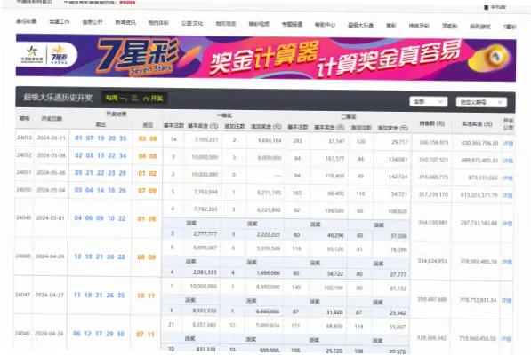
Task: Click the date 2024-05-06 cell
Action: tap(51, 172)
